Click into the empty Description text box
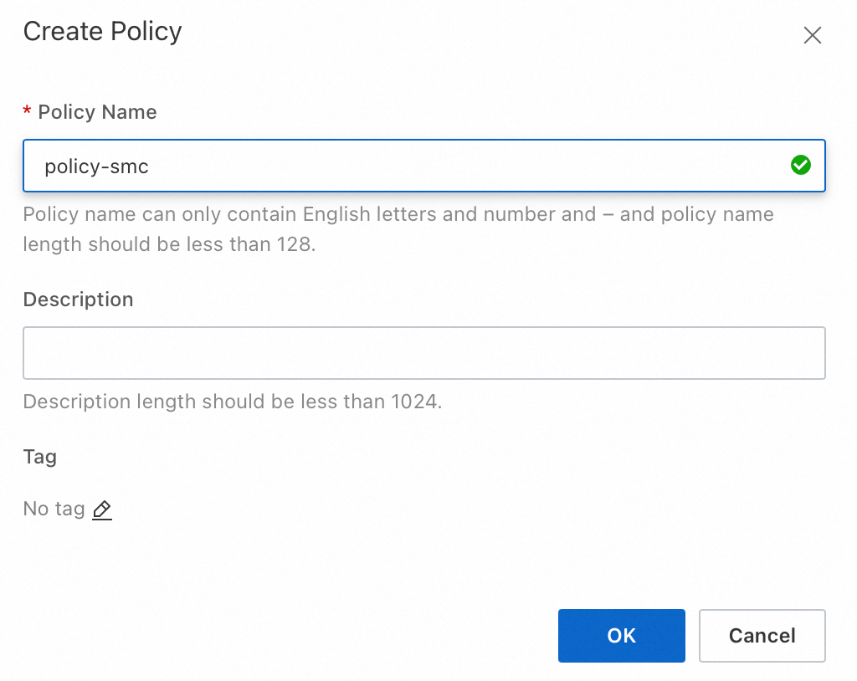The height and width of the screenshot is (681, 857). pyautogui.click(x=423, y=353)
